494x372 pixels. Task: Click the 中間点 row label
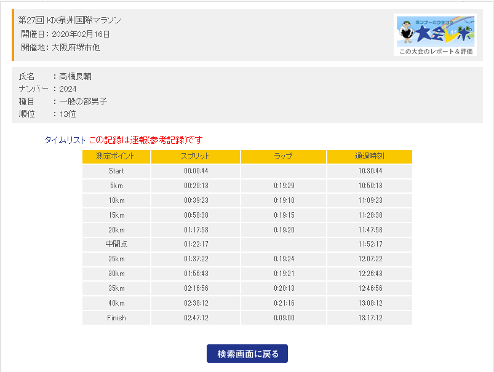point(116,244)
